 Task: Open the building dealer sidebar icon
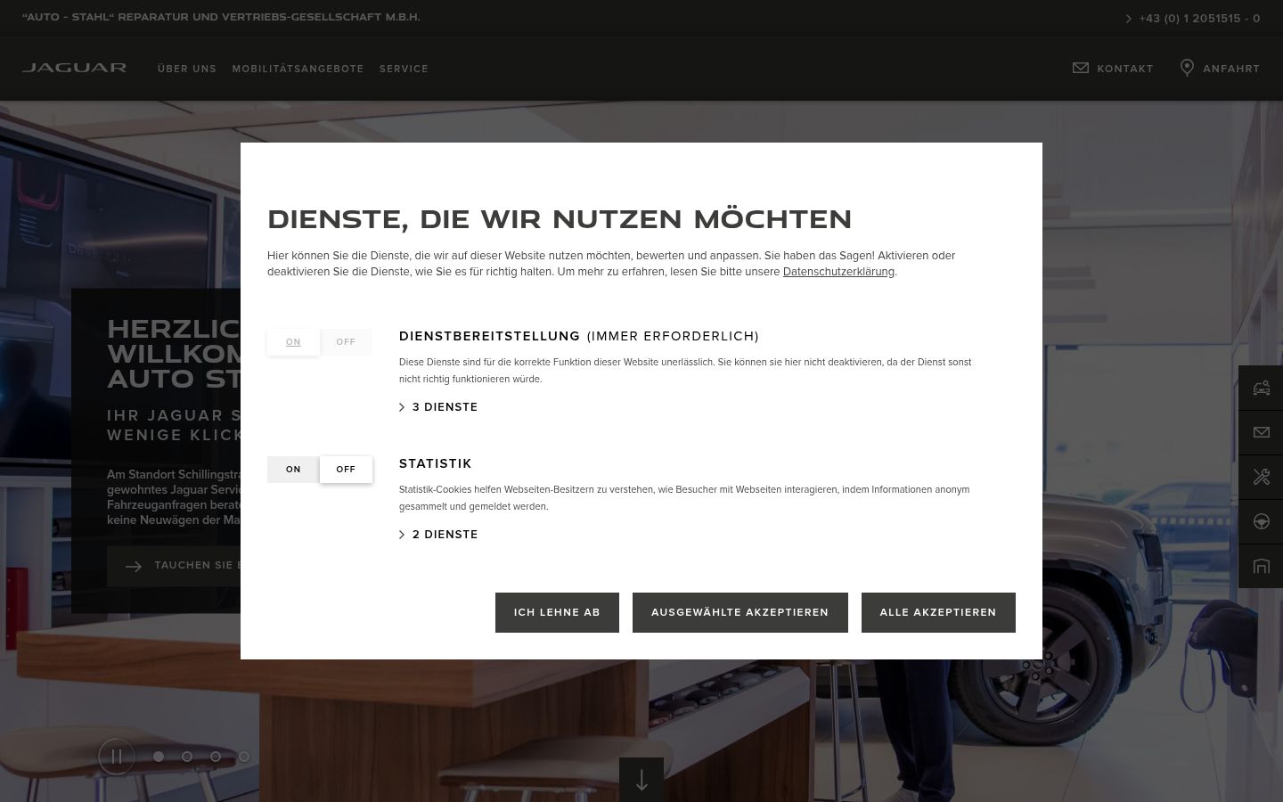1261,566
